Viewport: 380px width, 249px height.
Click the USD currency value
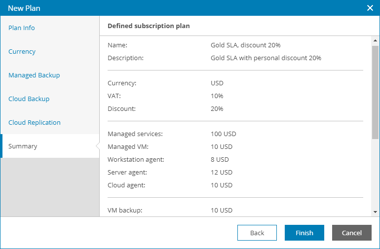click(217, 83)
